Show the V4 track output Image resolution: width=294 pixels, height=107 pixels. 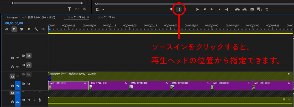coord(29,56)
